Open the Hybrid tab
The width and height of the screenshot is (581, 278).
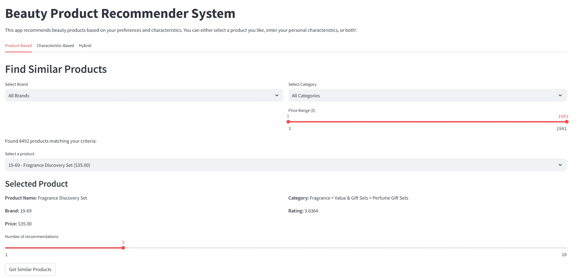point(85,46)
